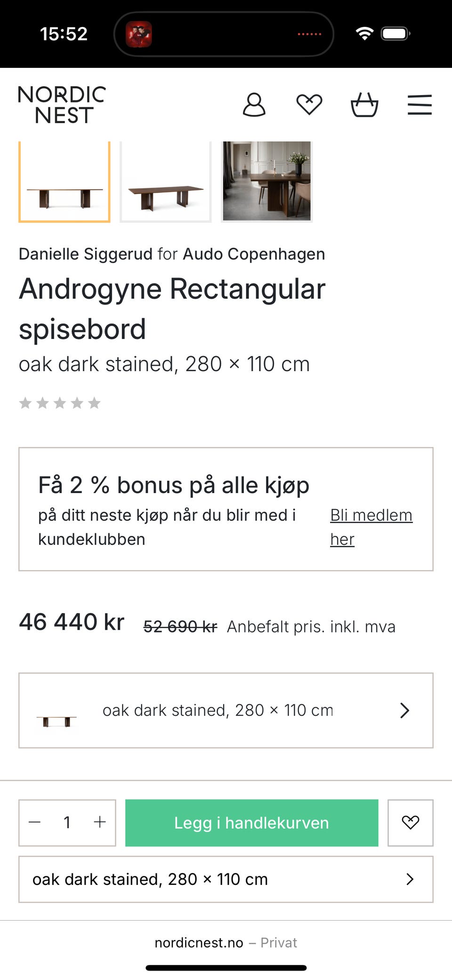Add product to wishlist heart button

tap(410, 823)
